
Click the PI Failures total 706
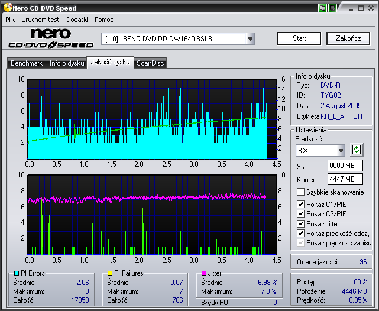tap(177, 300)
